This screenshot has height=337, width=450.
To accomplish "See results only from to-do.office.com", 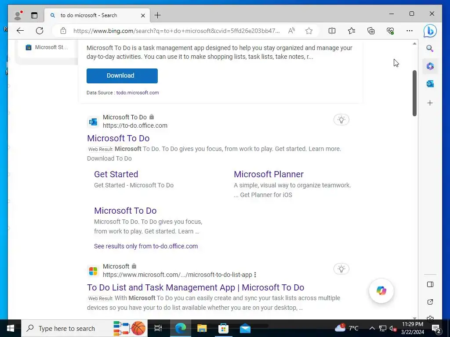I will pos(146,246).
